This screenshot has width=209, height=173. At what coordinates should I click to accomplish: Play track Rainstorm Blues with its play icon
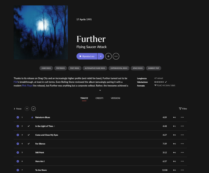18,117
